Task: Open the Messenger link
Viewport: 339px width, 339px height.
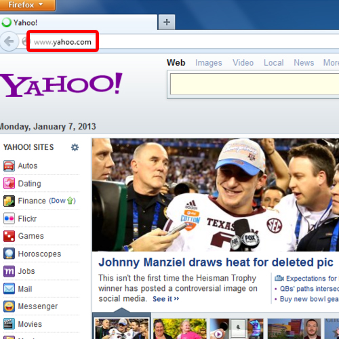Action: tap(38, 306)
